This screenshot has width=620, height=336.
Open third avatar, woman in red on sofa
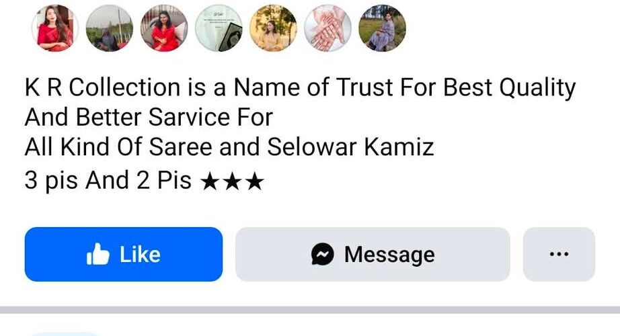point(164,28)
